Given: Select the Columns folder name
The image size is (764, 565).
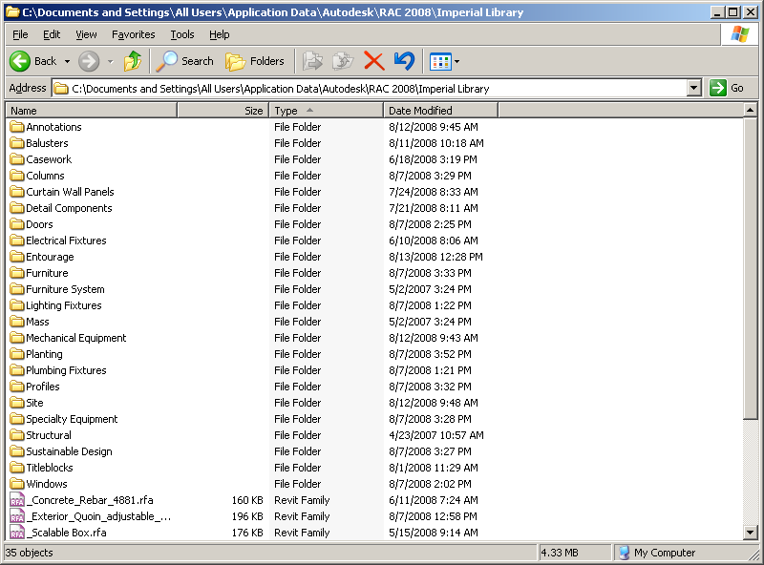Looking at the screenshot, I should (x=45, y=176).
